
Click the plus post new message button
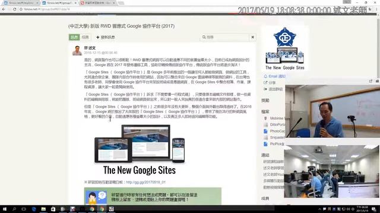click(106, 37)
